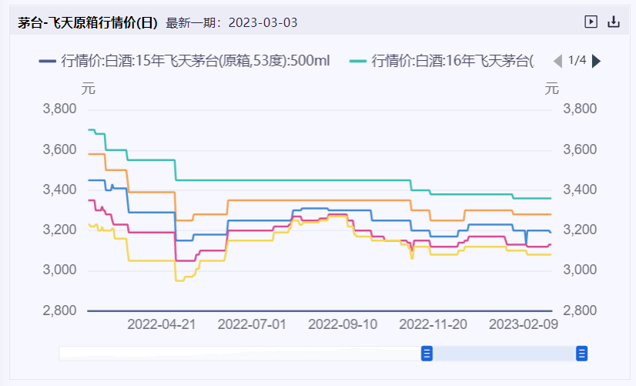Click the data zoom track's unselected area
Screen dimensions: 636x386
pyautogui.click(x=240, y=353)
